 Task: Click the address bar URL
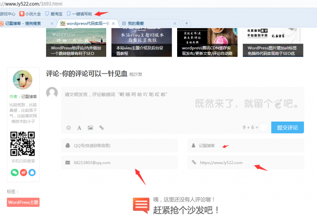tap(31, 4)
